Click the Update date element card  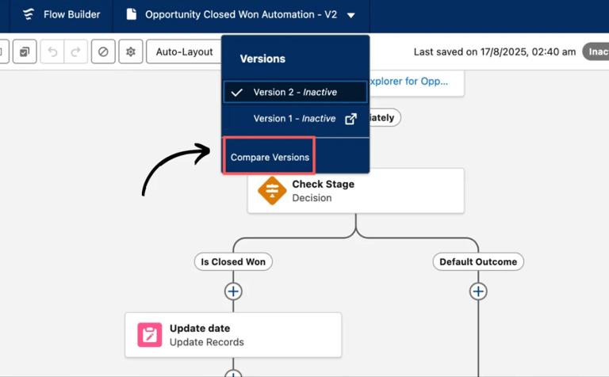pos(233,335)
